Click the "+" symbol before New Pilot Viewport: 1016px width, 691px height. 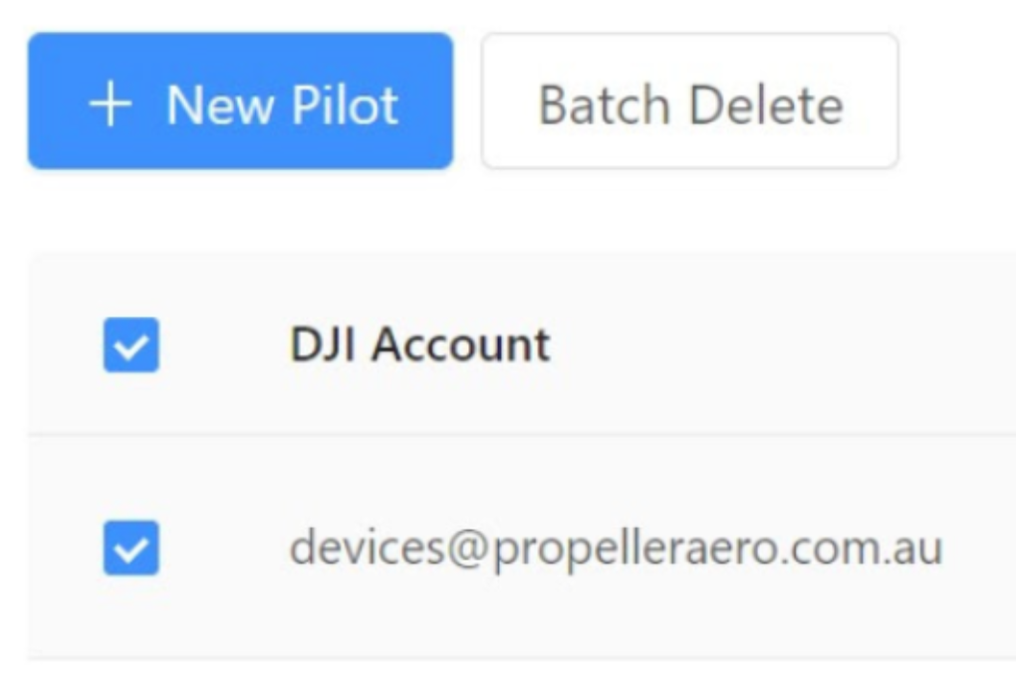(x=111, y=105)
